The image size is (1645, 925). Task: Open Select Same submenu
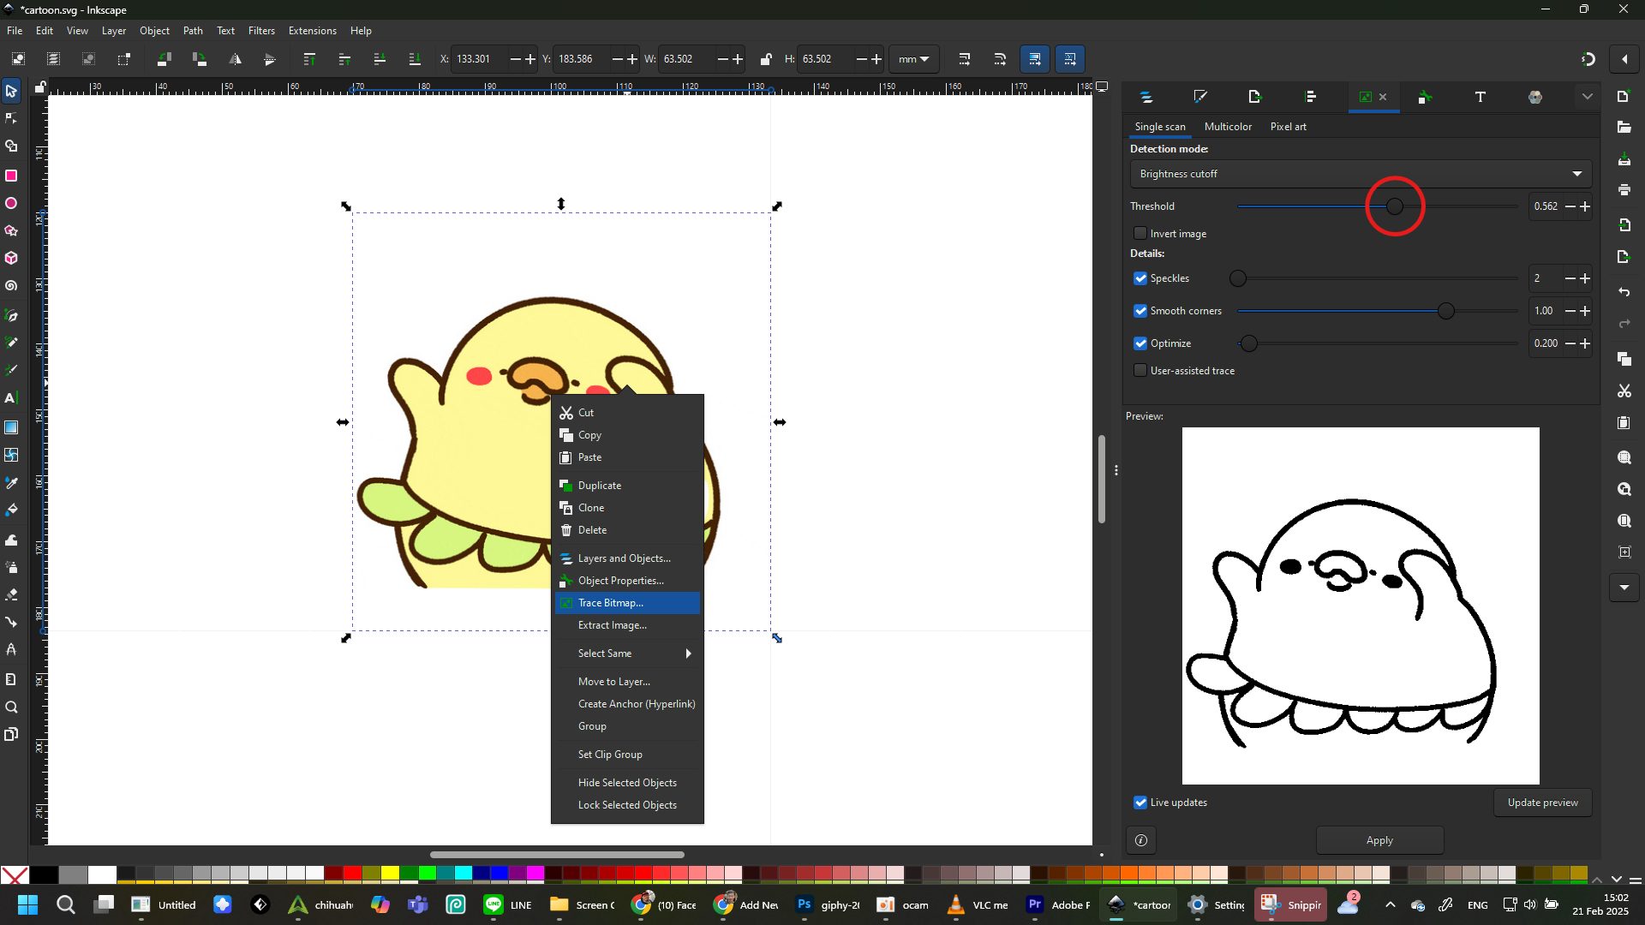click(627, 653)
